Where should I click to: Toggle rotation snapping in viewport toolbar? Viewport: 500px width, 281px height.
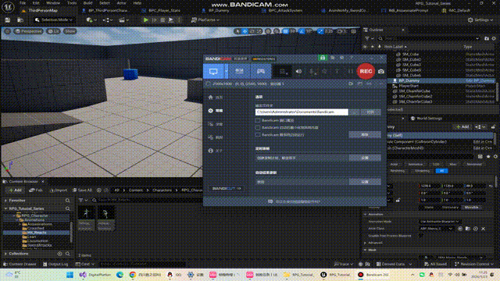point(302,31)
